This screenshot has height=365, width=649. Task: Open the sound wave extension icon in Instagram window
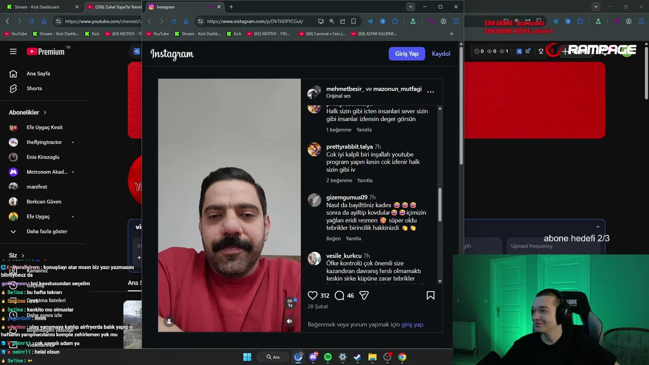tap(370, 21)
